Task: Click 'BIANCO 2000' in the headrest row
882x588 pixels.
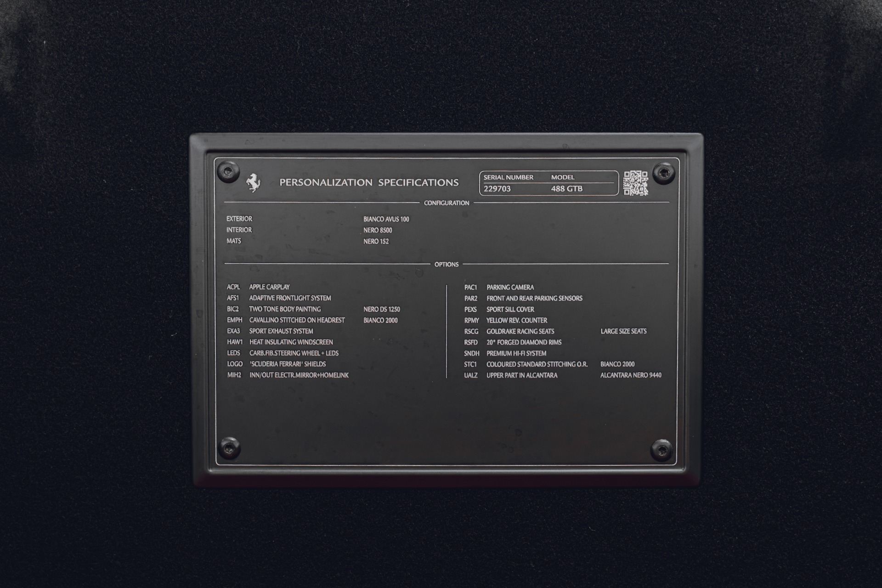Action: coord(380,320)
